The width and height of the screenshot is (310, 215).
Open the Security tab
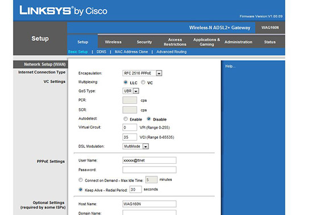coord(144,42)
